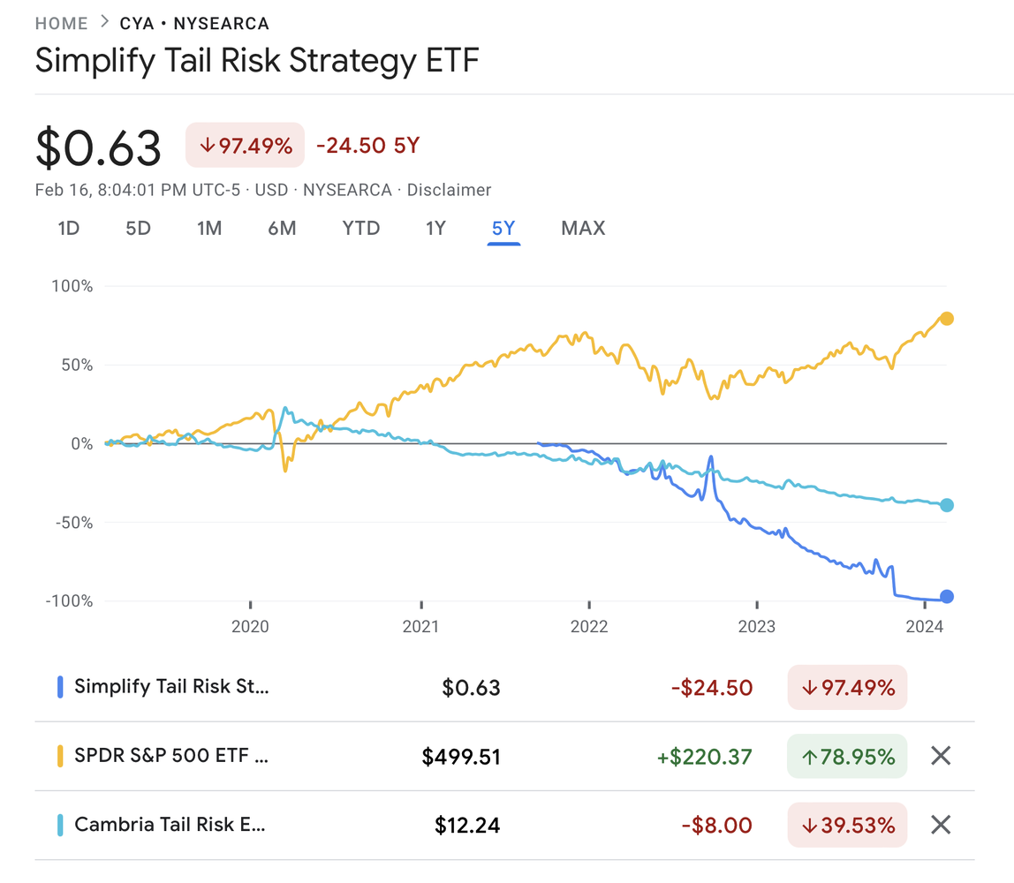The width and height of the screenshot is (1014, 883).
Task: Remove Cambria Tail Risk ETF comparison
Action: (941, 825)
